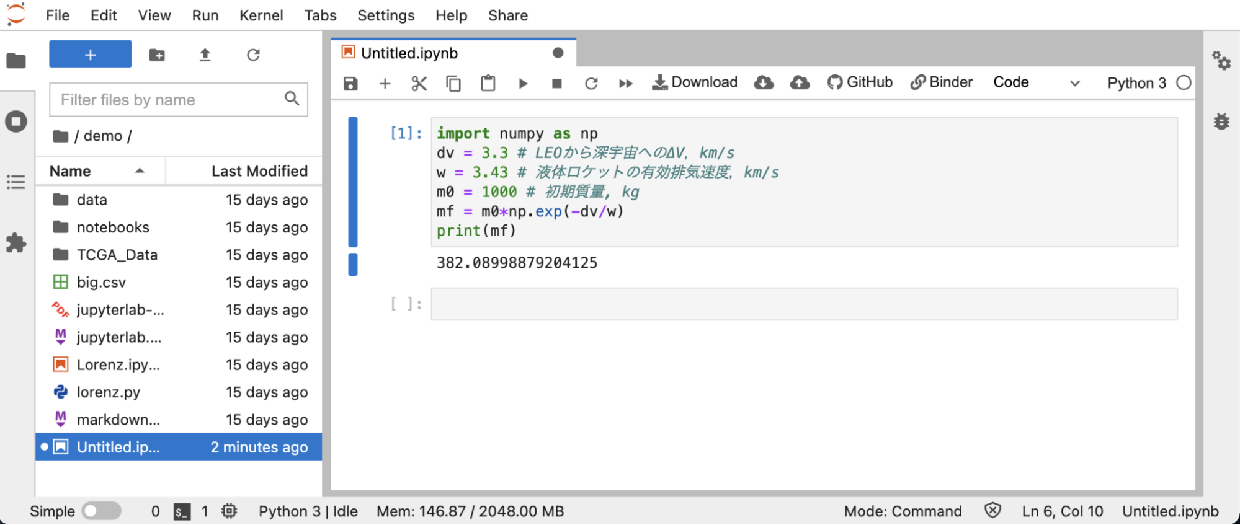Open the extension manager puzzle icon
1240x525 pixels.
[16, 242]
